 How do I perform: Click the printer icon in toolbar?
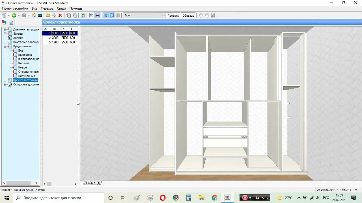click(x=54, y=16)
